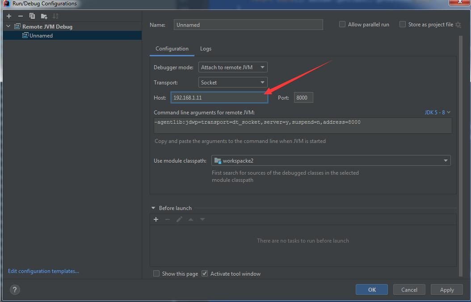471x302 pixels.
Task: Create new folder via folder icon
Action: click(44, 16)
